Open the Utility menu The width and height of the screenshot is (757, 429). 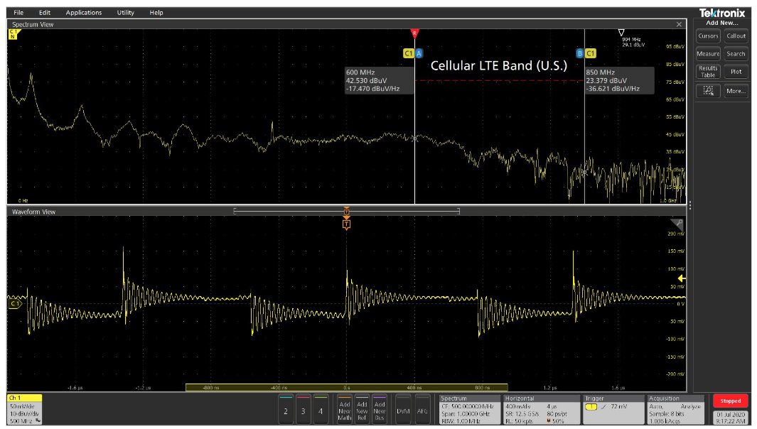[125, 12]
